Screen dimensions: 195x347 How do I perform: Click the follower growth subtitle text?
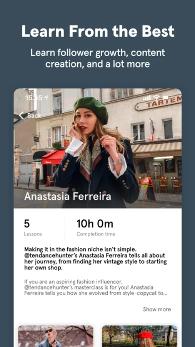[x=98, y=58]
